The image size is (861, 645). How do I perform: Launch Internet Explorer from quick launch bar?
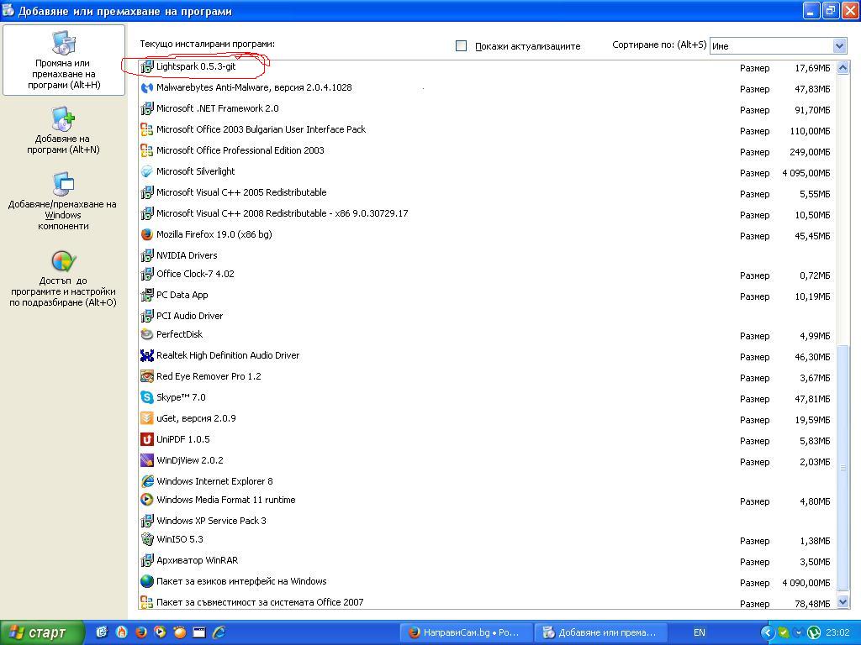click(219, 632)
